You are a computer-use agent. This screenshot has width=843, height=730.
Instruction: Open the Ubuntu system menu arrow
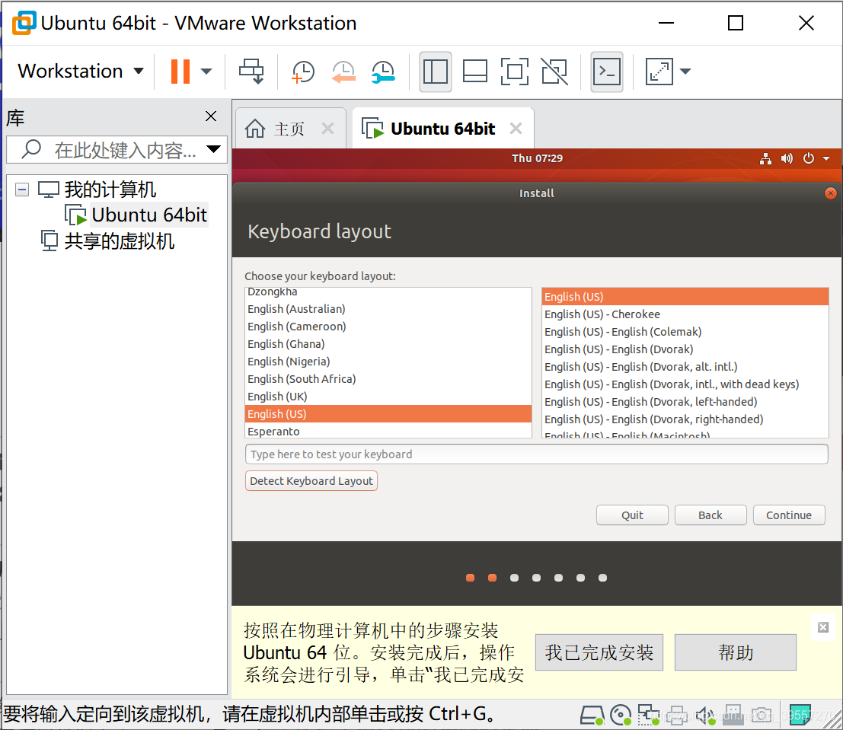click(x=826, y=158)
